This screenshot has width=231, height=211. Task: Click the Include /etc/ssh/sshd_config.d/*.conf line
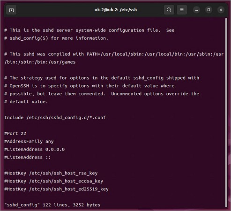click(55, 118)
